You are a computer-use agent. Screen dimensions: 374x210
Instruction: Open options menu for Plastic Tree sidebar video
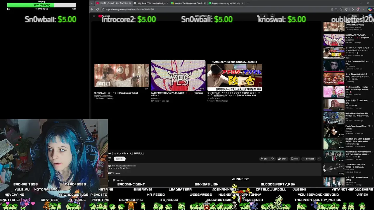[x=373, y=126]
